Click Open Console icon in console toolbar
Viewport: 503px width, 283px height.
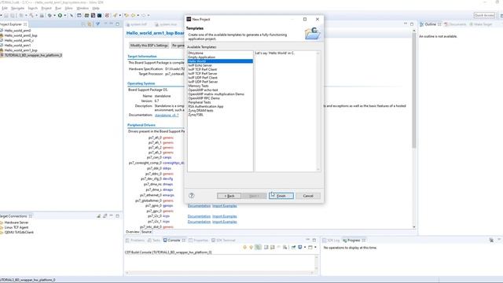pos(310,247)
